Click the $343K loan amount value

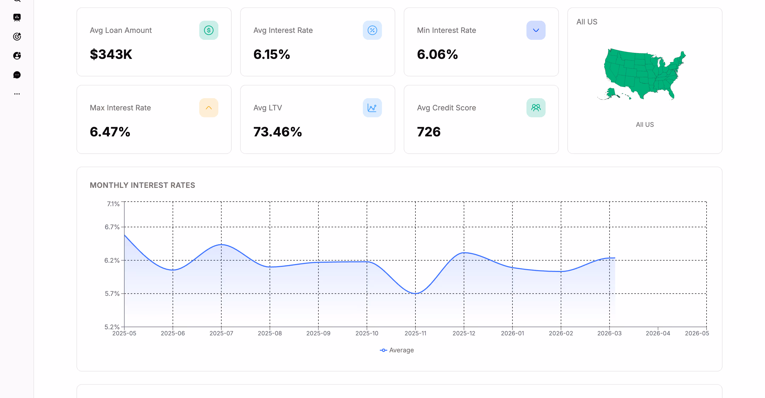coord(111,54)
